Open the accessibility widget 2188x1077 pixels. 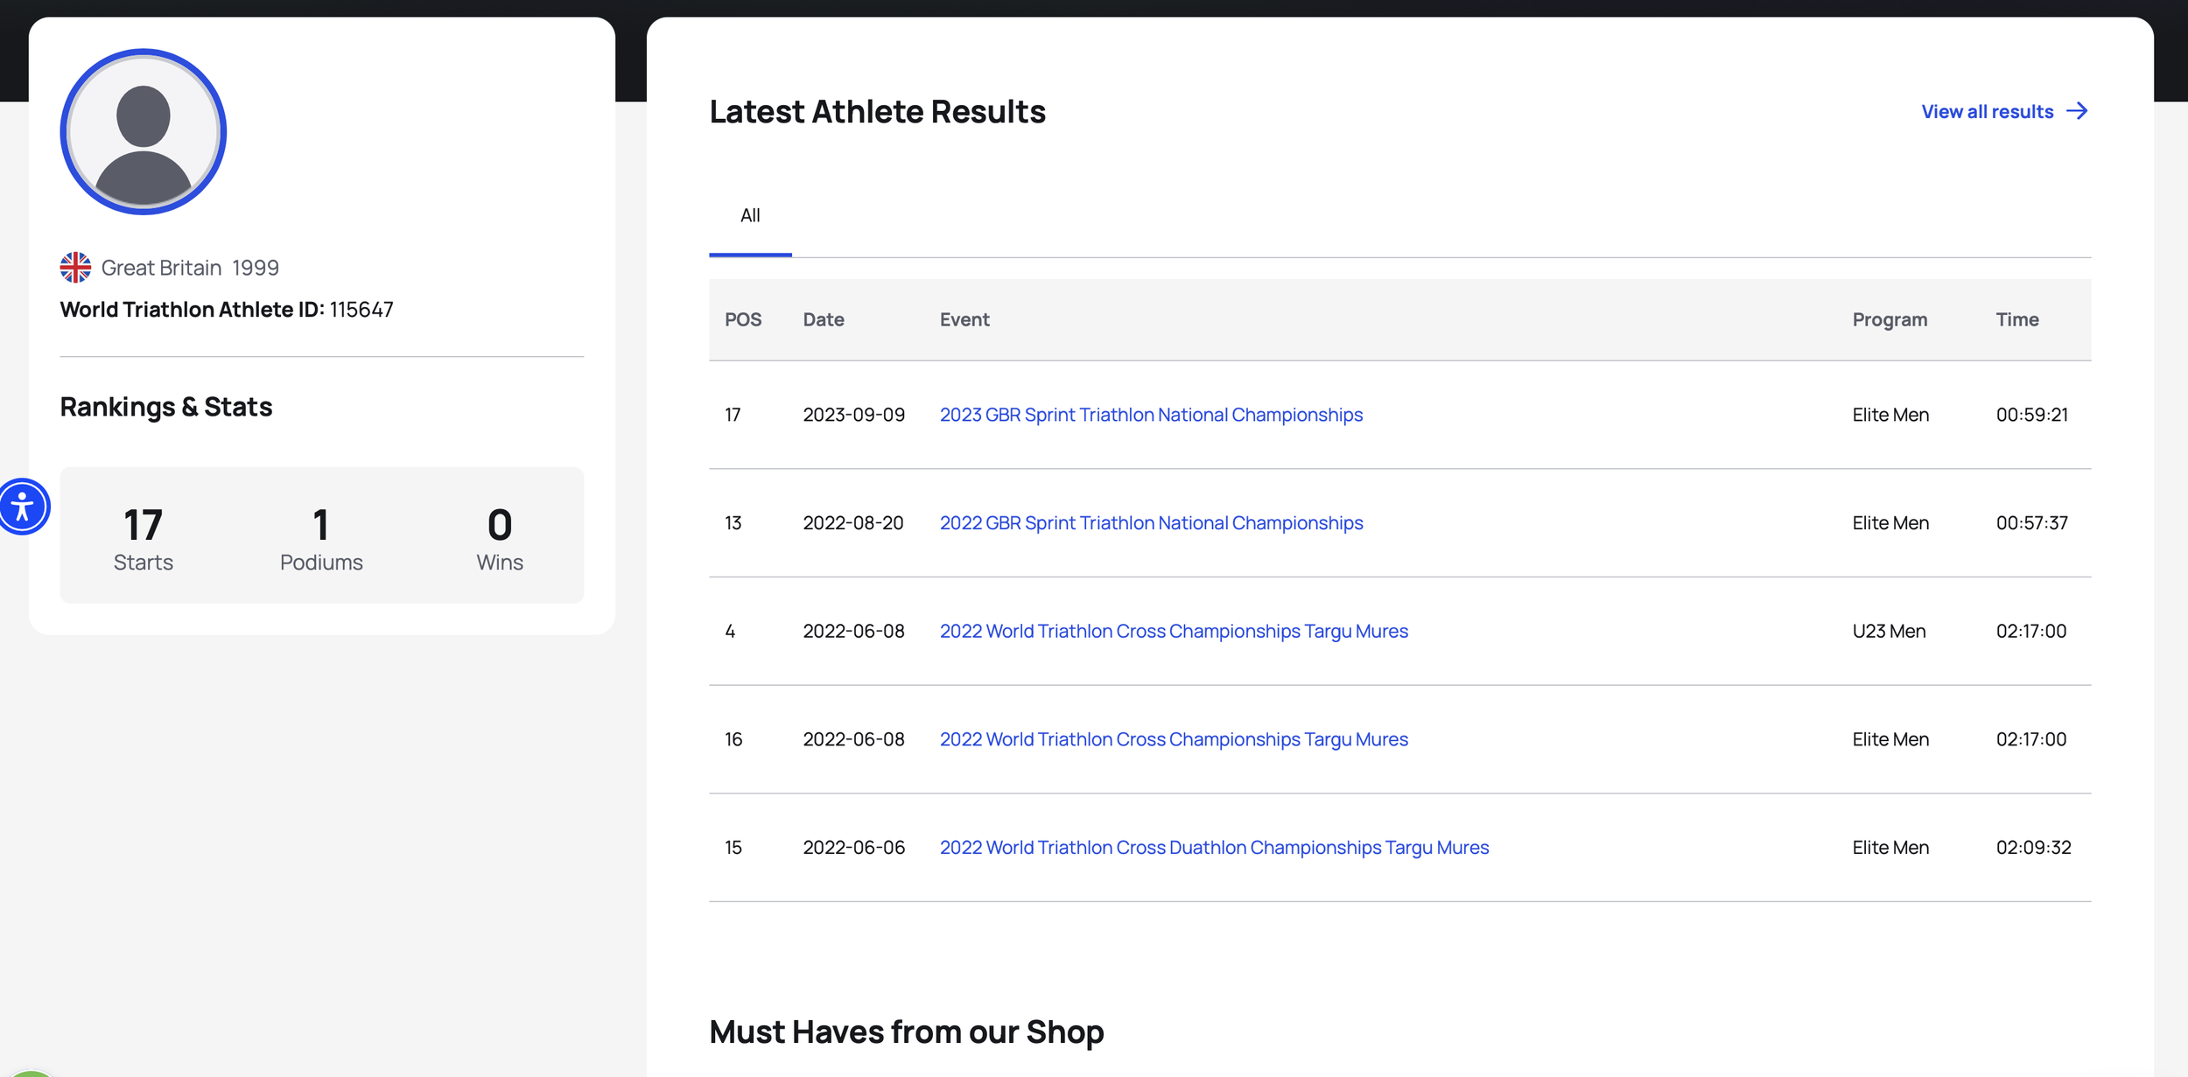pyautogui.click(x=25, y=506)
